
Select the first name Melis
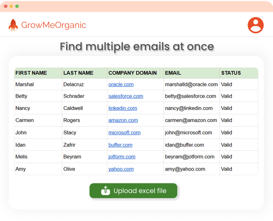[21, 156]
